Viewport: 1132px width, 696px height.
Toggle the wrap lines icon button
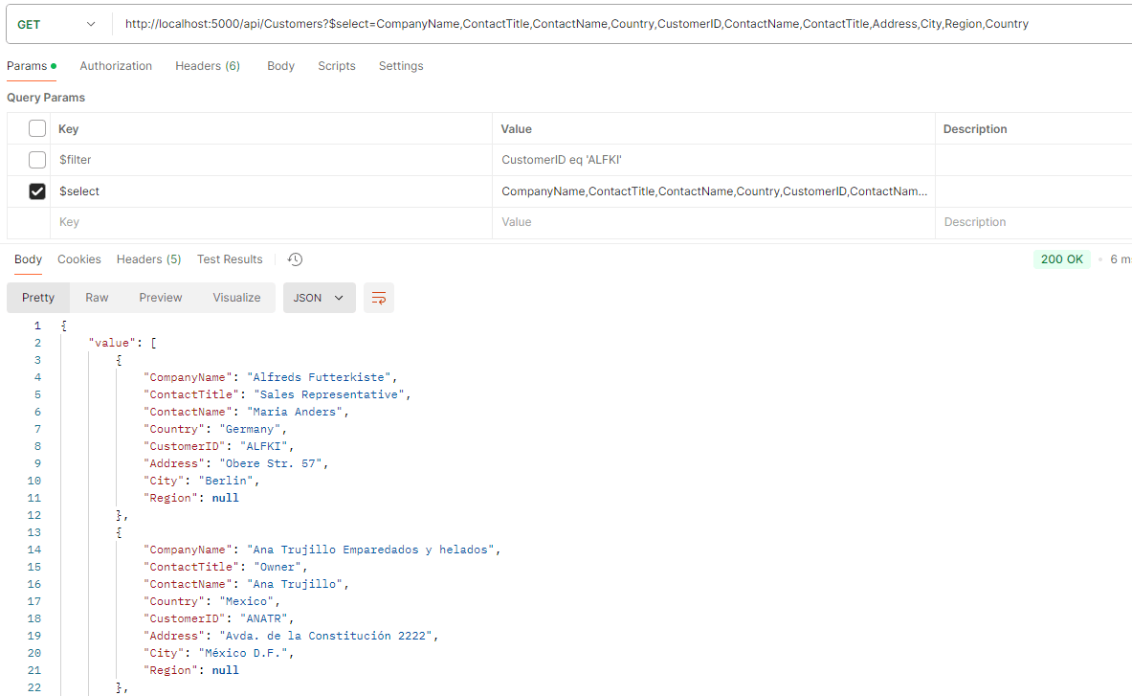coord(378,298)
